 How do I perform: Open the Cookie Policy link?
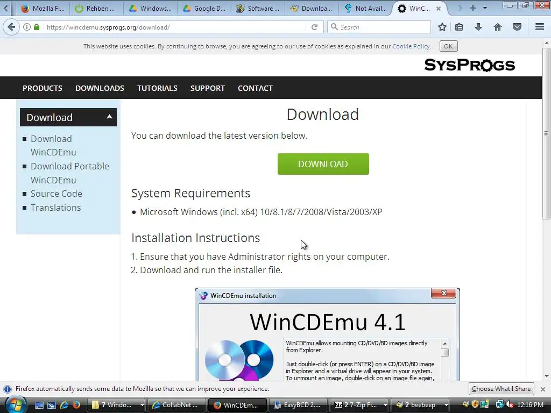[411, 46]
